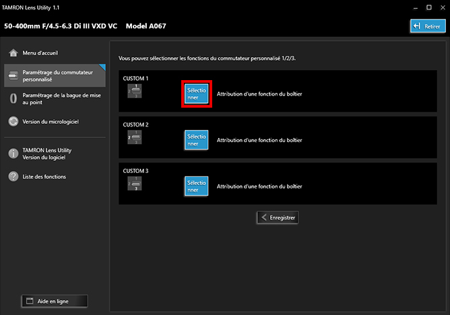Minimize the TAMRON Lens Utility window

[415, 7]
